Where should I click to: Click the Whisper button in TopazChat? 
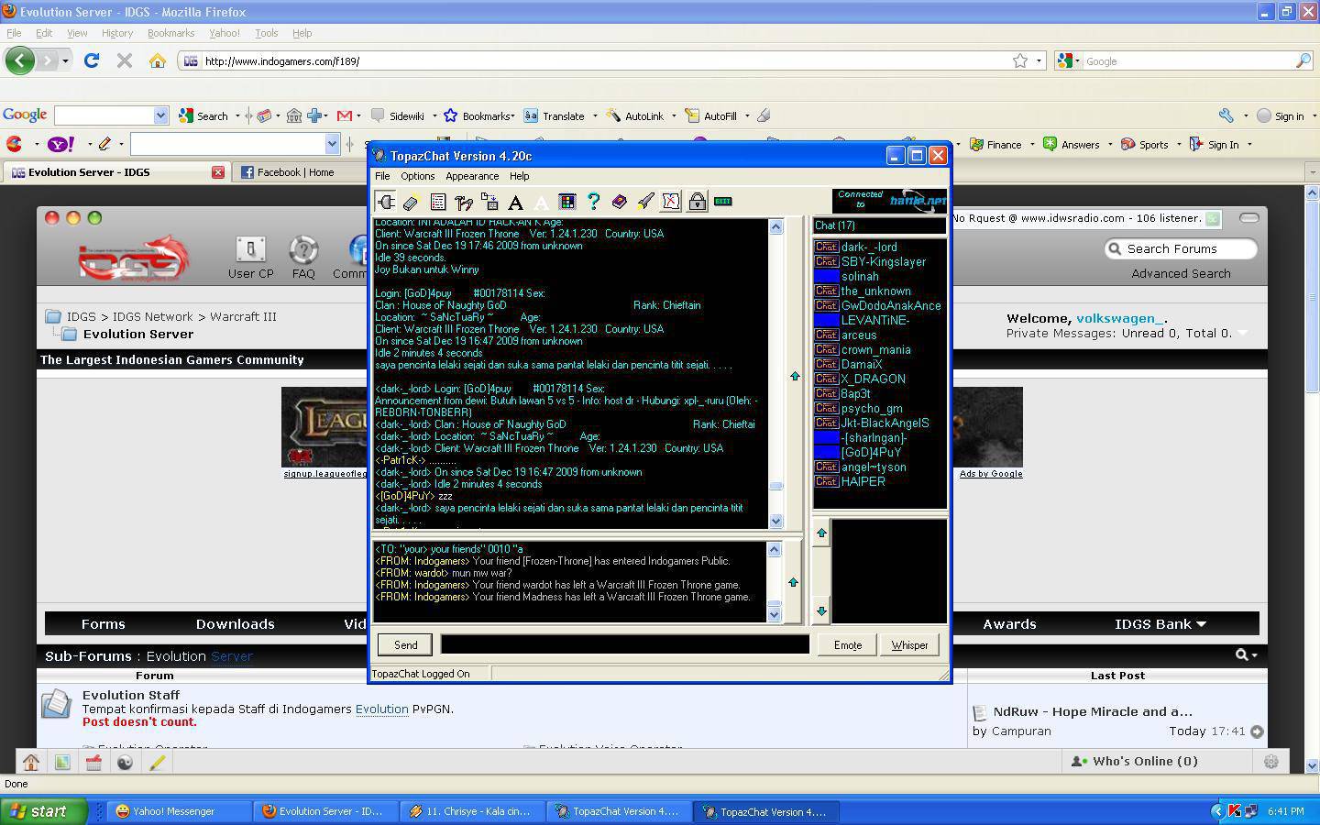pyautogui.click(x=909, y=645)
